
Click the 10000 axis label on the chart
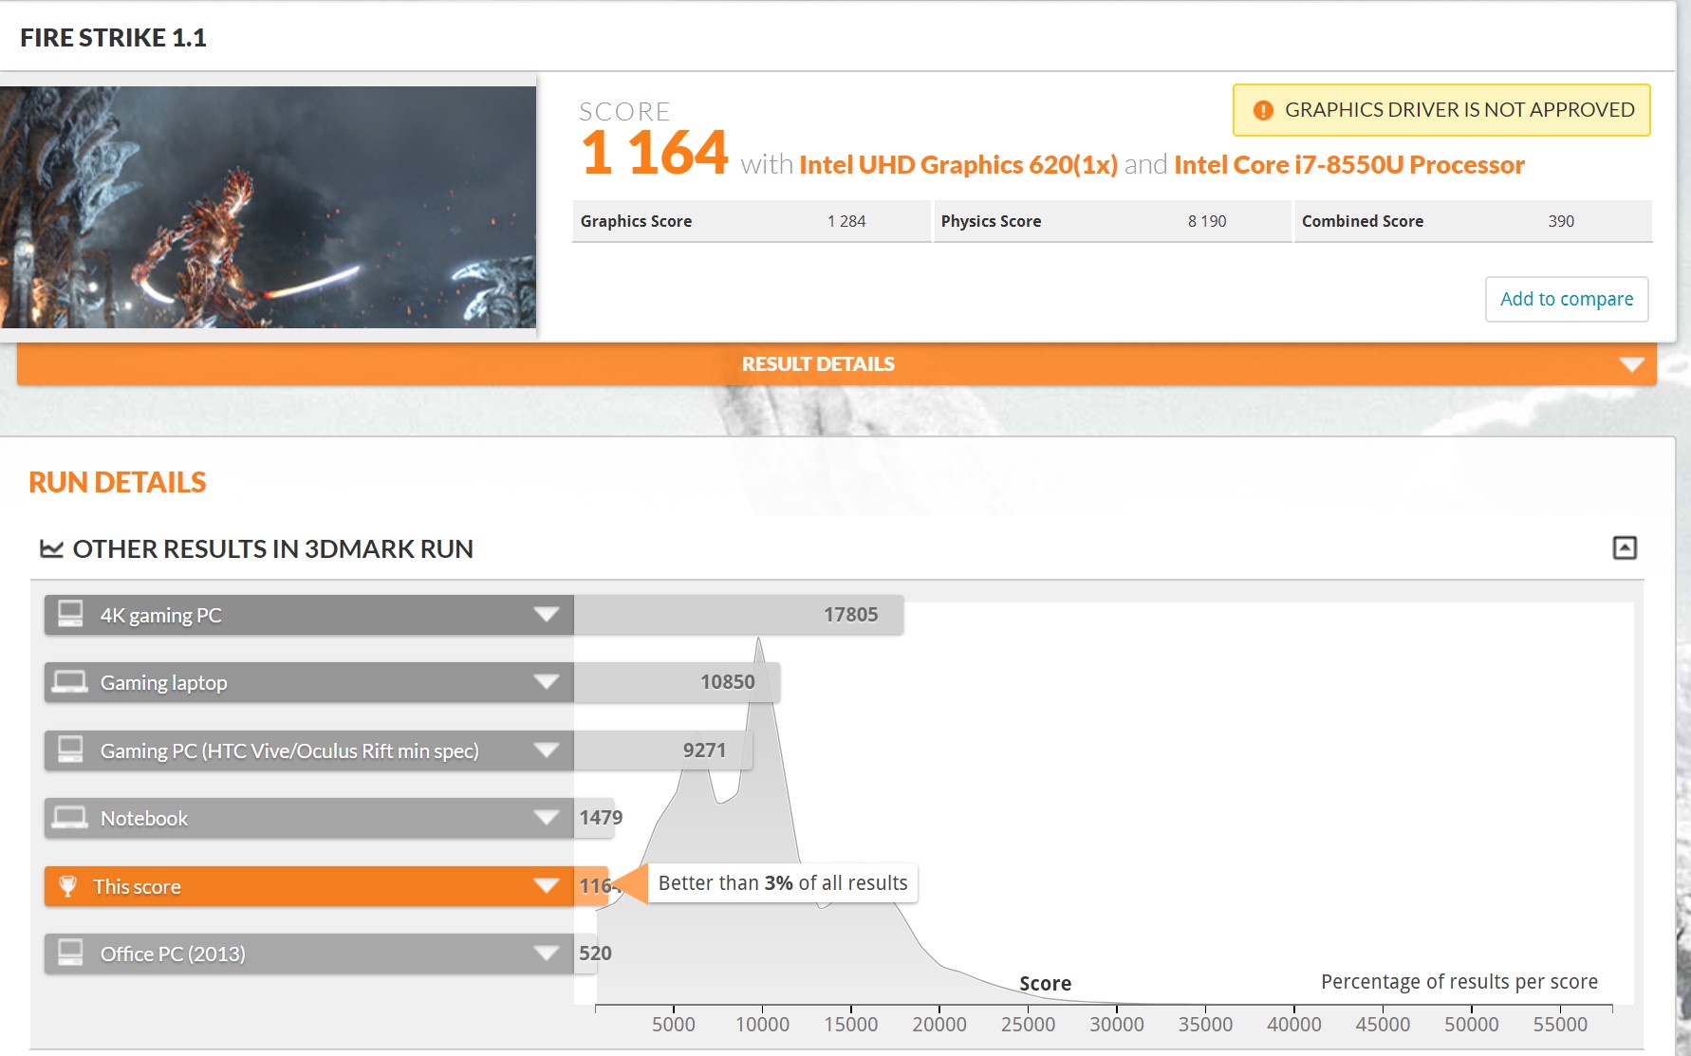(x=762, y=1025)
